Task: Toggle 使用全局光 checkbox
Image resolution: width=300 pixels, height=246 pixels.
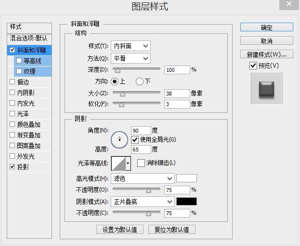Action: [135, 140]
